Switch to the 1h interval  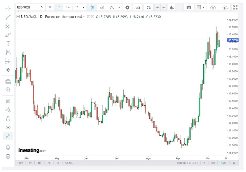click(x=50, y=7)
